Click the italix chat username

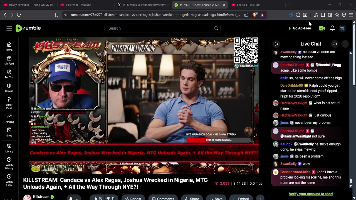coord(284,78)
